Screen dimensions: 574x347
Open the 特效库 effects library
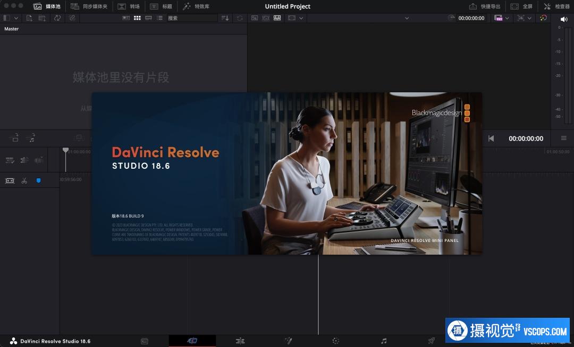tap(196, 6)
